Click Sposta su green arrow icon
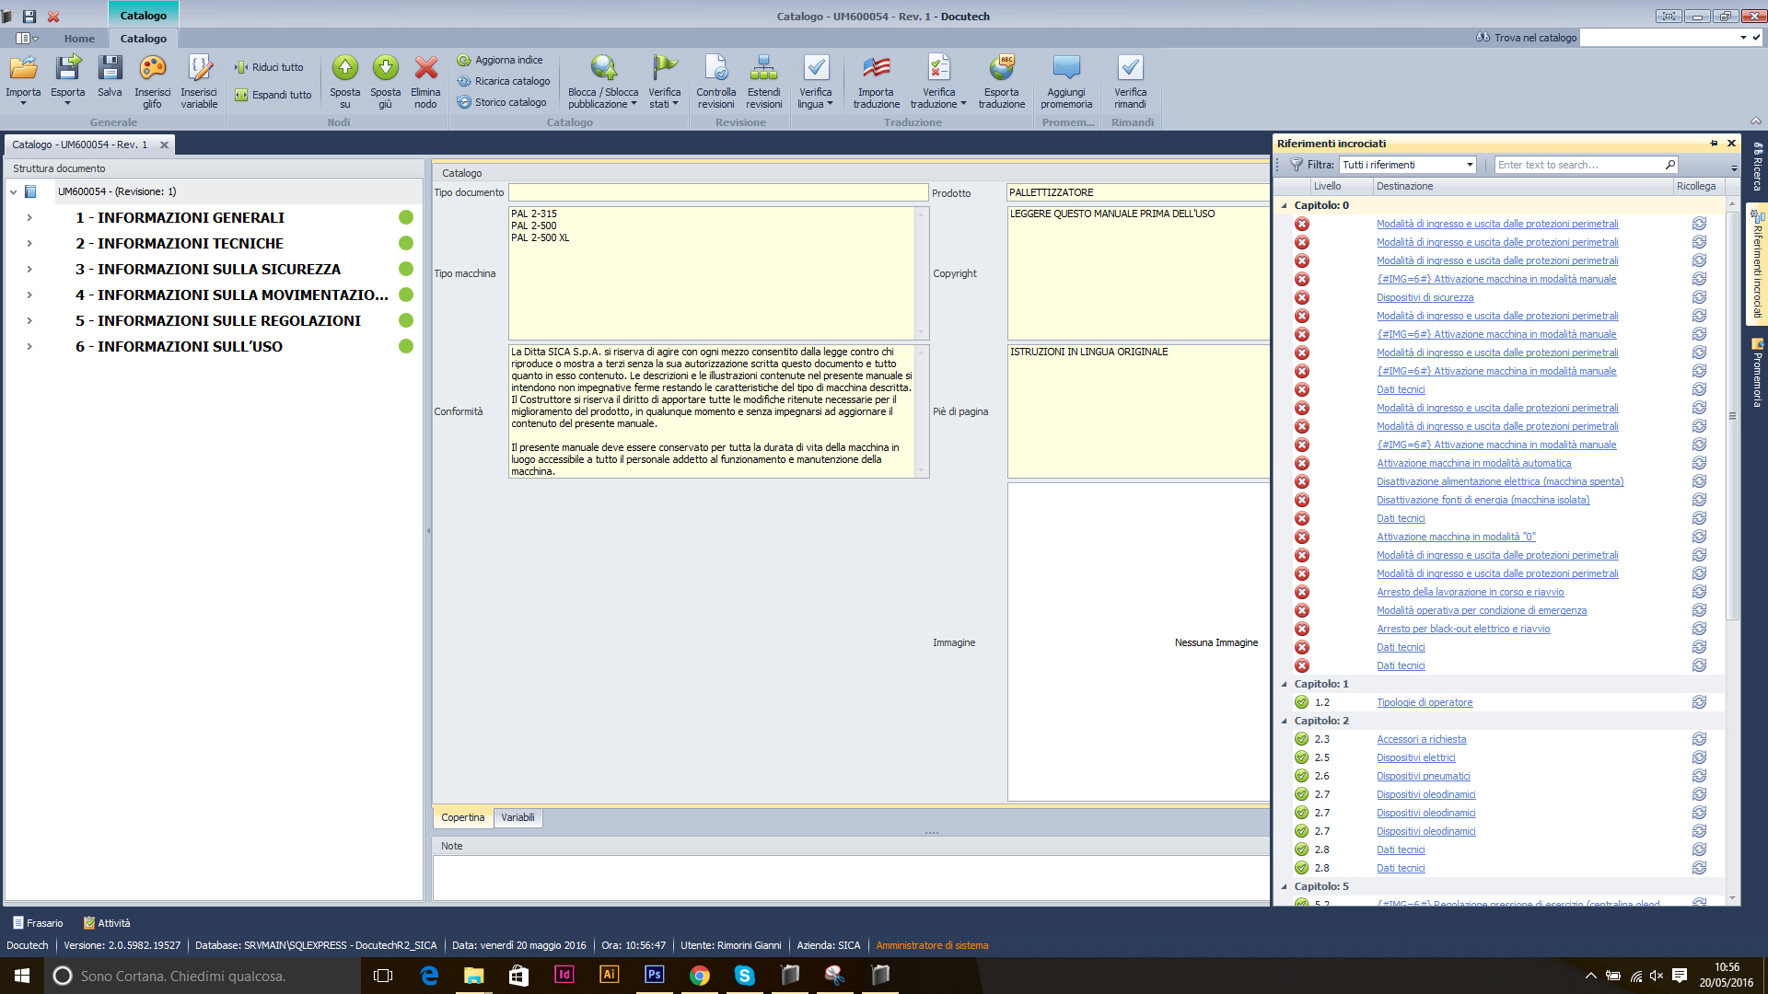 344,69
